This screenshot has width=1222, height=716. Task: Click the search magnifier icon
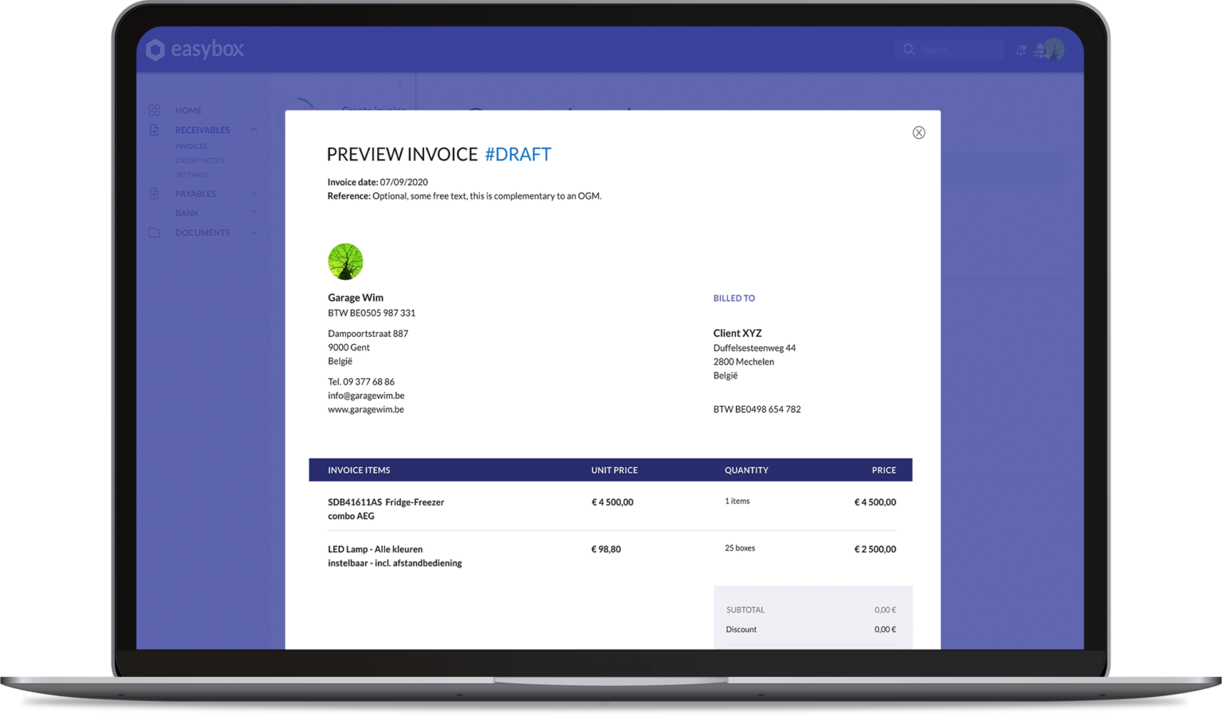point(909,49)
